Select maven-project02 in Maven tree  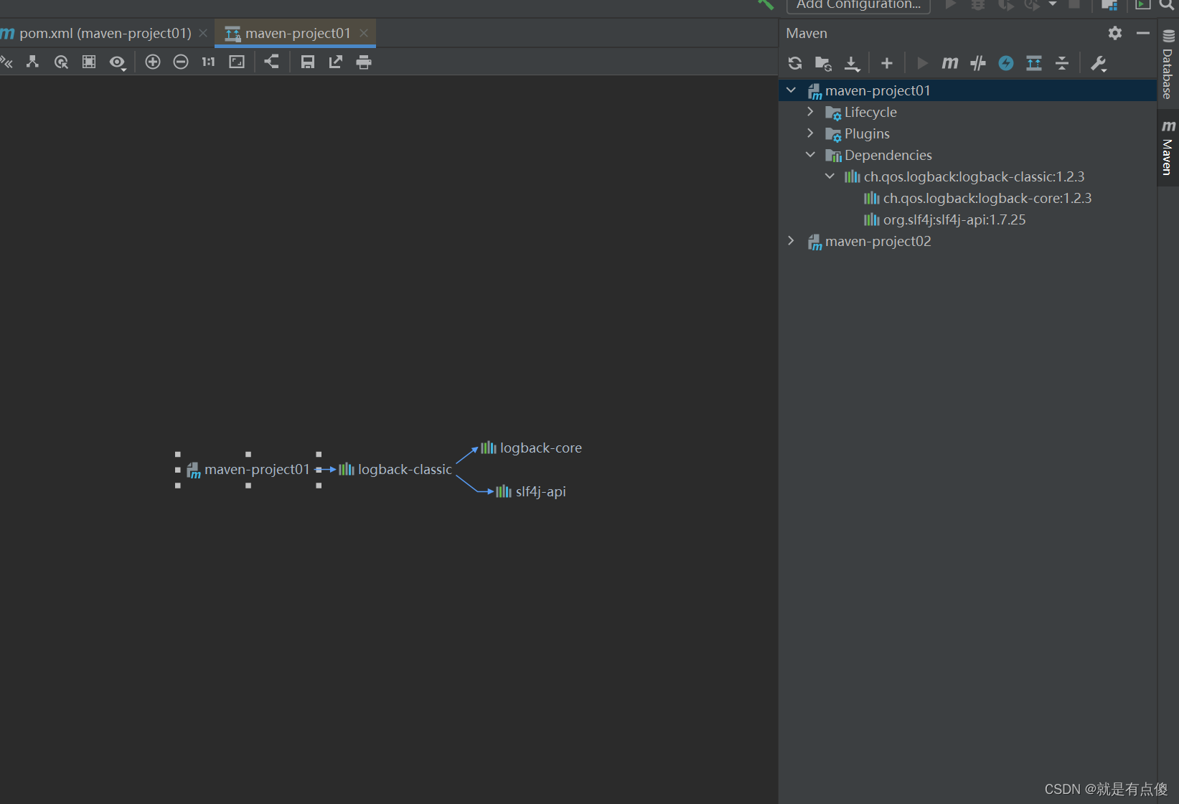878,241
